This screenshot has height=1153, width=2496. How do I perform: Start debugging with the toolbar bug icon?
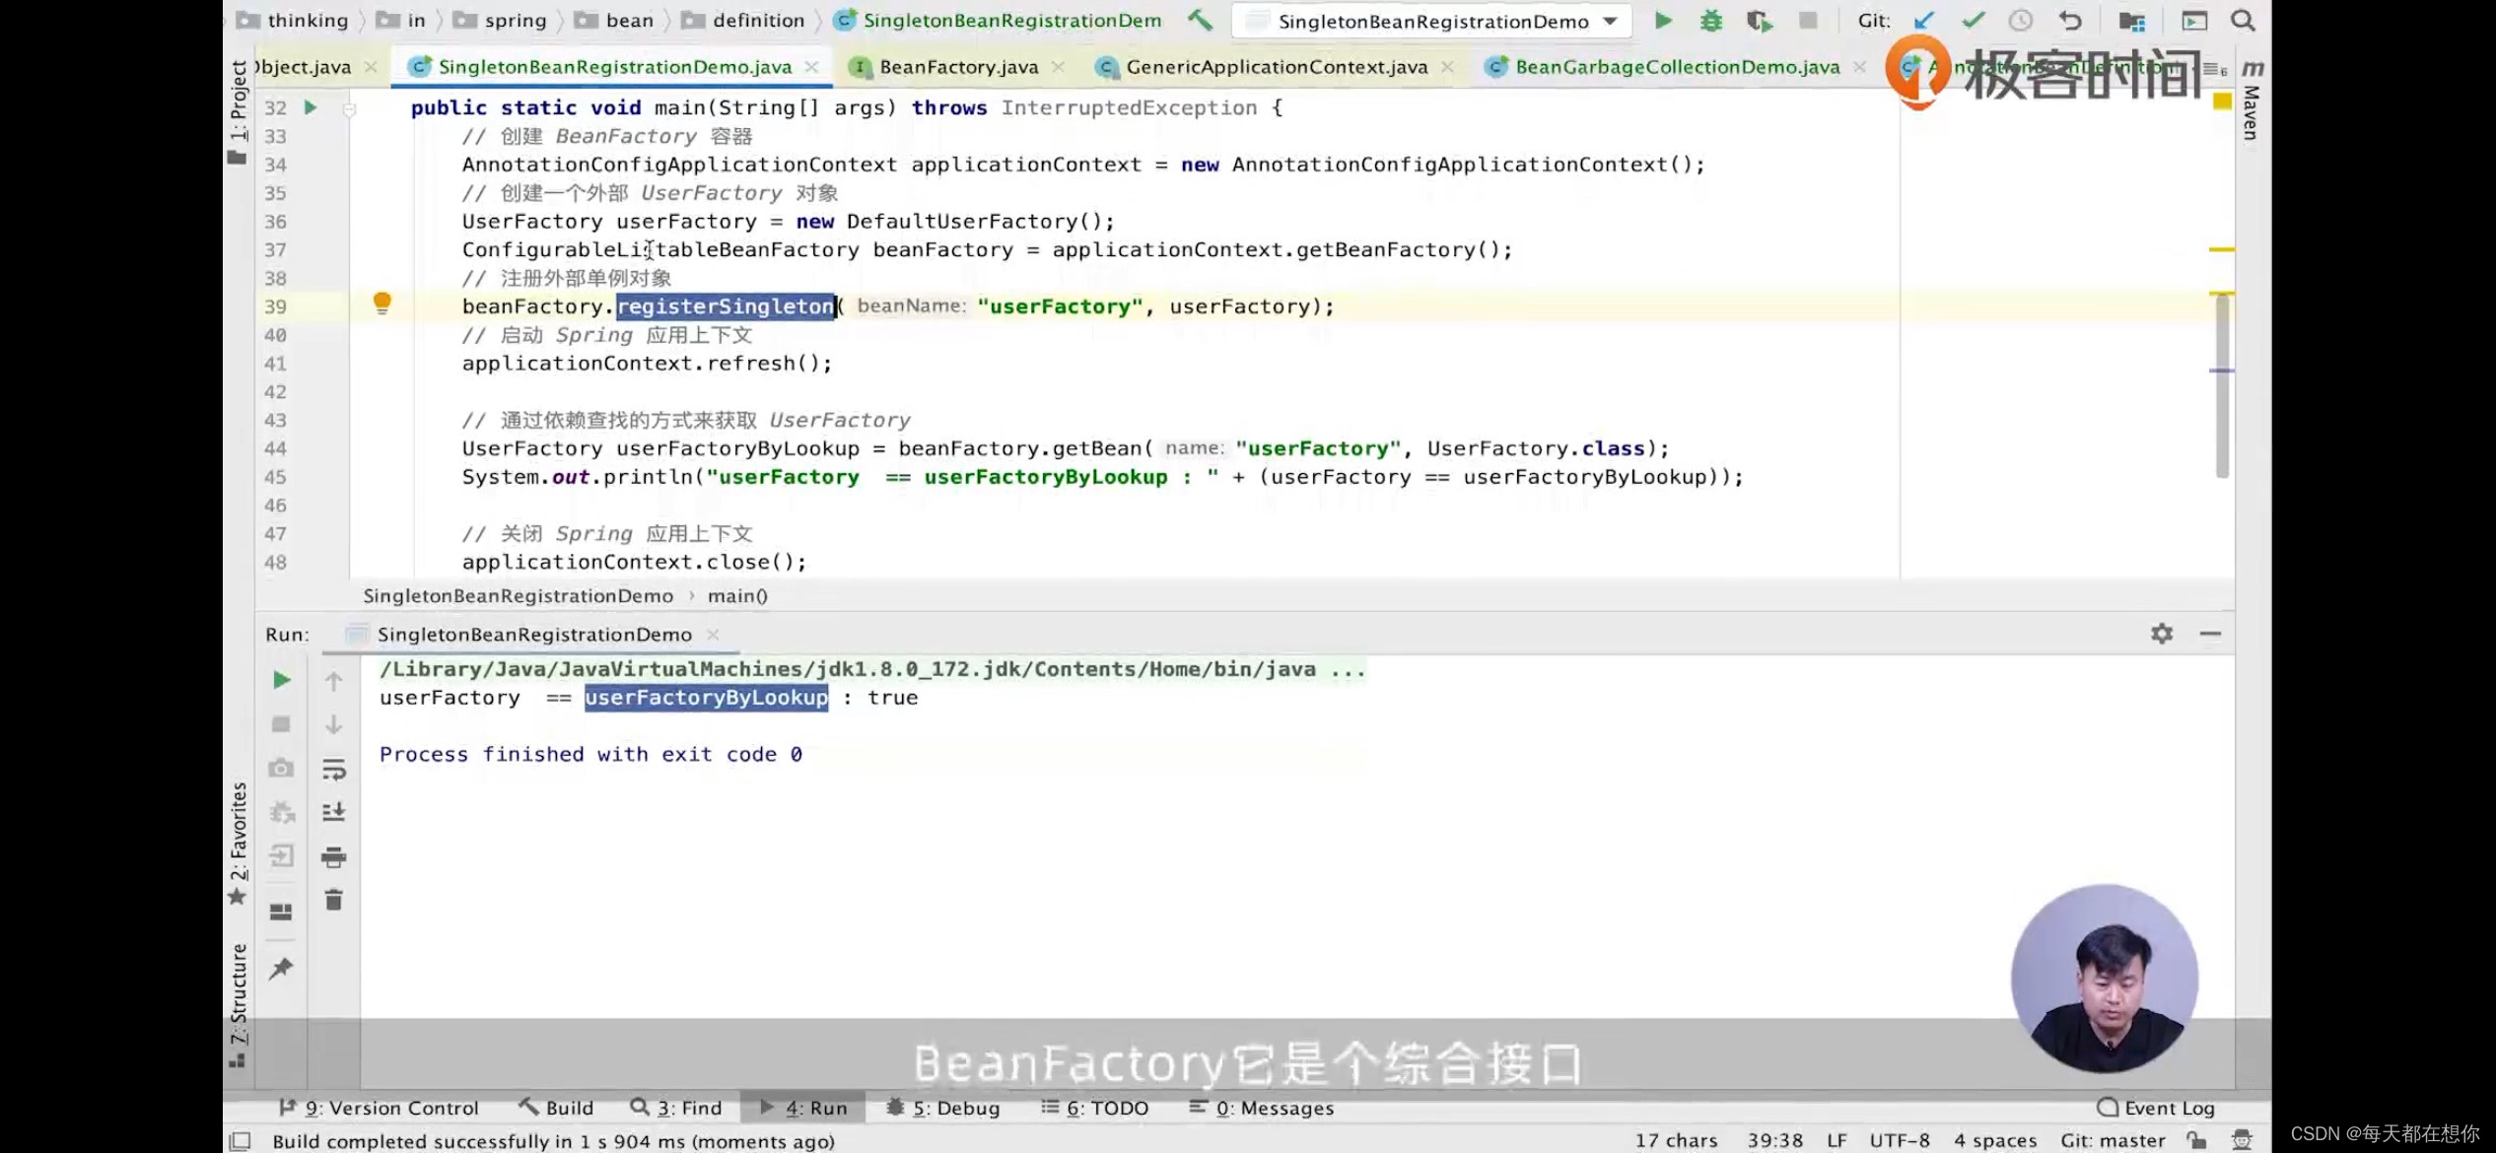click(x=1711, y=20)
